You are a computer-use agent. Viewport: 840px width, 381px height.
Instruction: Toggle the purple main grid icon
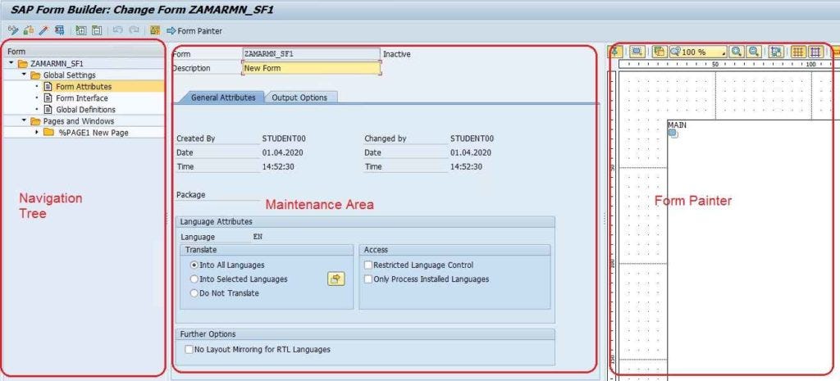[815, 52]
